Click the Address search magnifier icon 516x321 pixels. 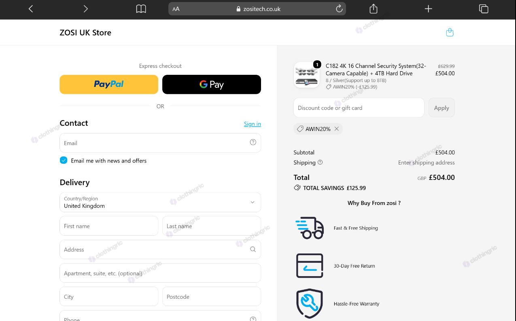(x=253, y=249)
